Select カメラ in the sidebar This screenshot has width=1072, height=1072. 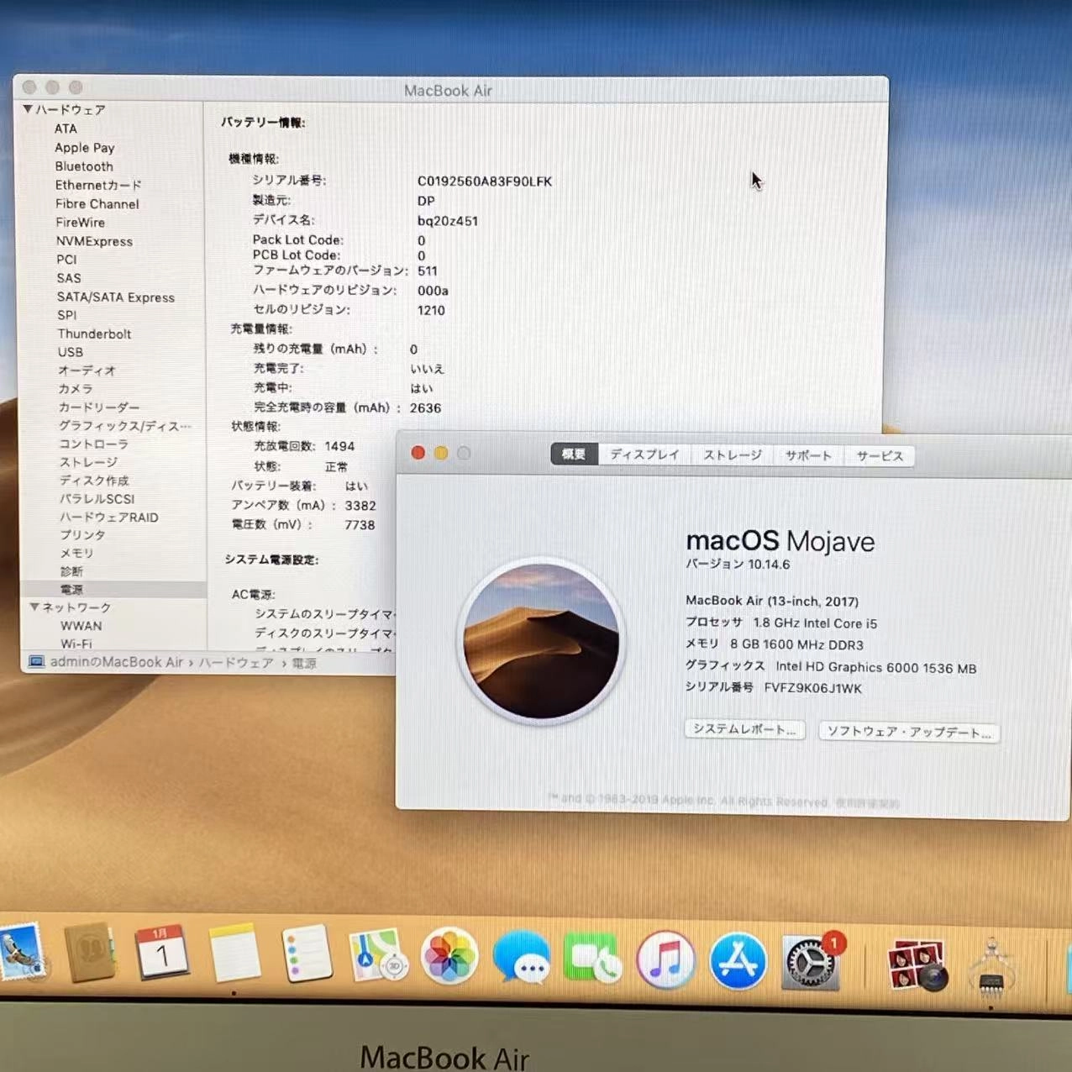pyautogui.click(x=76, y=389)
